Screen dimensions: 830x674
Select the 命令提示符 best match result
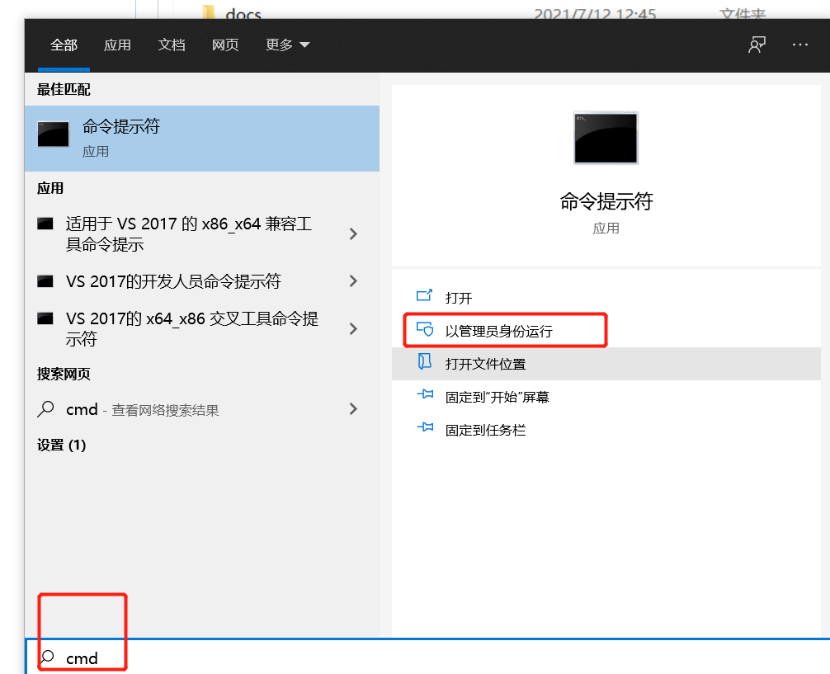pyautogui.click(x=202, y=139)
